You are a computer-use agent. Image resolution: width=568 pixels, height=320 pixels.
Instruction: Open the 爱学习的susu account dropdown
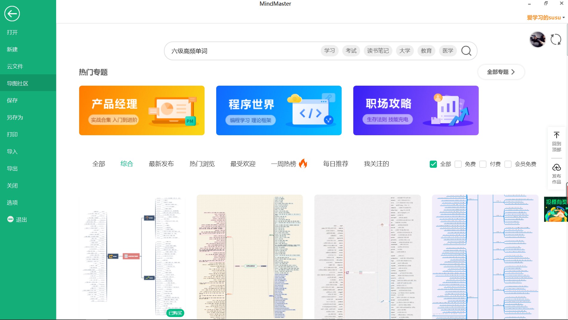coord(546,18)
